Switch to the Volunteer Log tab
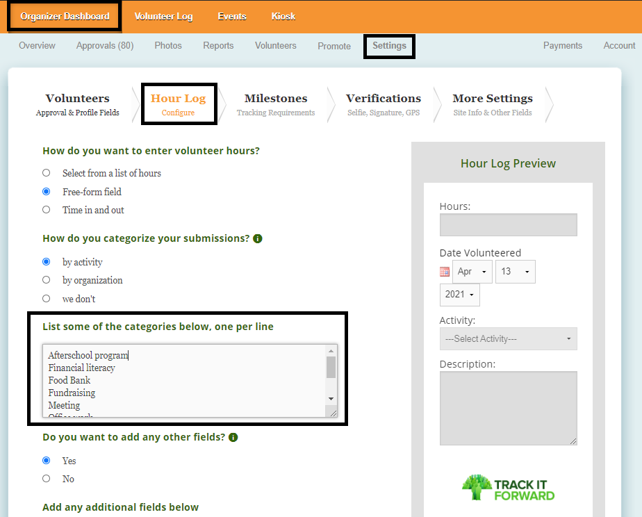The height and width of the screenshot is (517, 642). point(163,17)
